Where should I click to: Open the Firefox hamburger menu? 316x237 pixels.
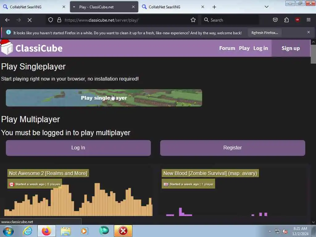[x=309, y=20]
